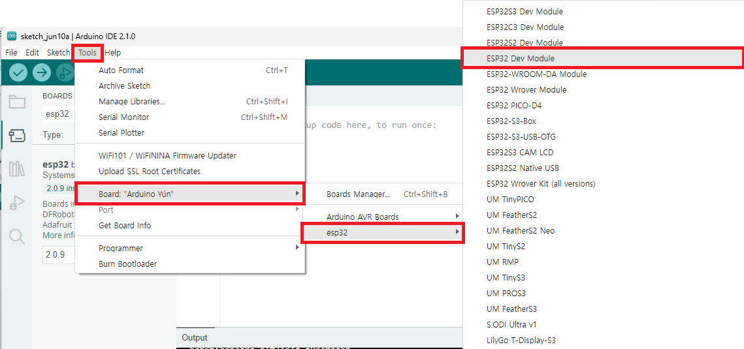
Task: Open the Boards Manager sidebar icon
Action: pyautogui.click(x=17, y=136)
